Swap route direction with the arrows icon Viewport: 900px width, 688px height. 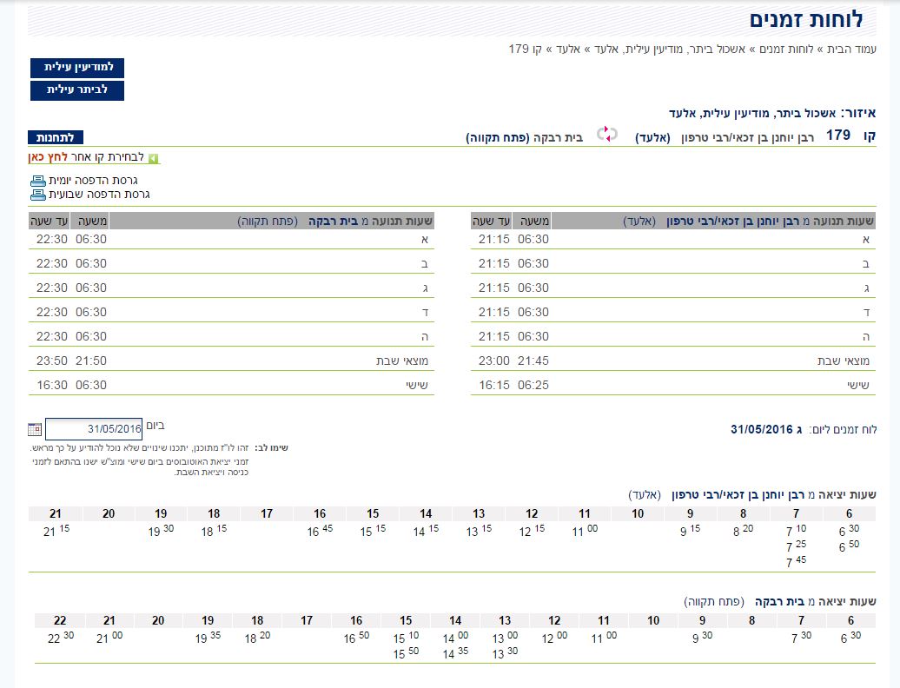[606, 135]
